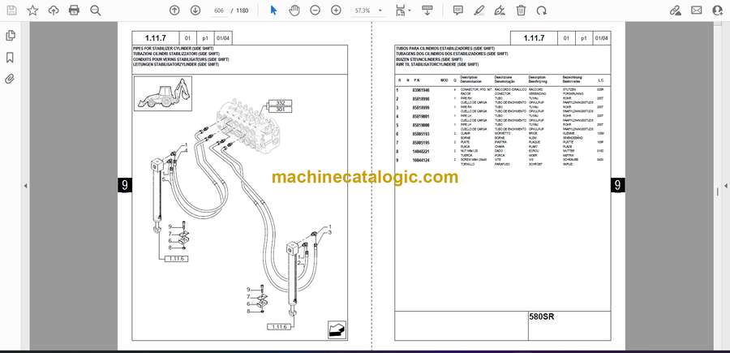Click the 1.11.7 header on right page
This screenshot has width=730, height=353.
(x=534, y=38)
